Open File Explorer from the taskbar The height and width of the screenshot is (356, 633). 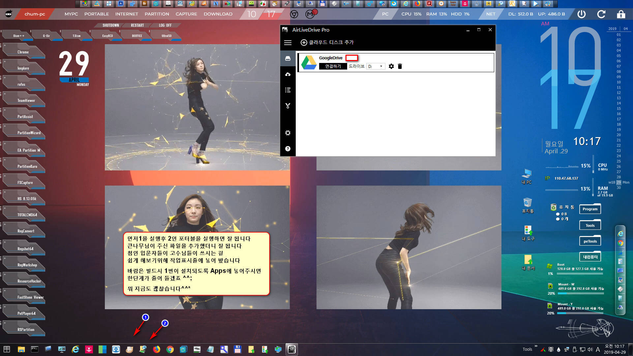[21, 349]
